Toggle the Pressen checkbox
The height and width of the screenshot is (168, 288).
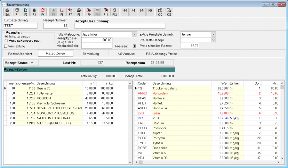pyautogui.click(x=135, y=46)
